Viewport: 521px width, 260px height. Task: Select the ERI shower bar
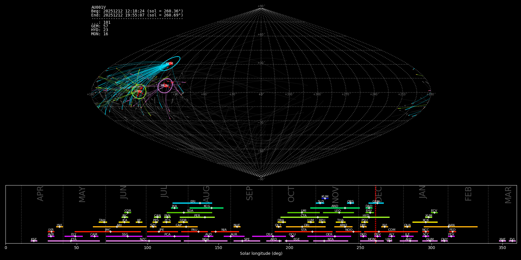(192, 203)
